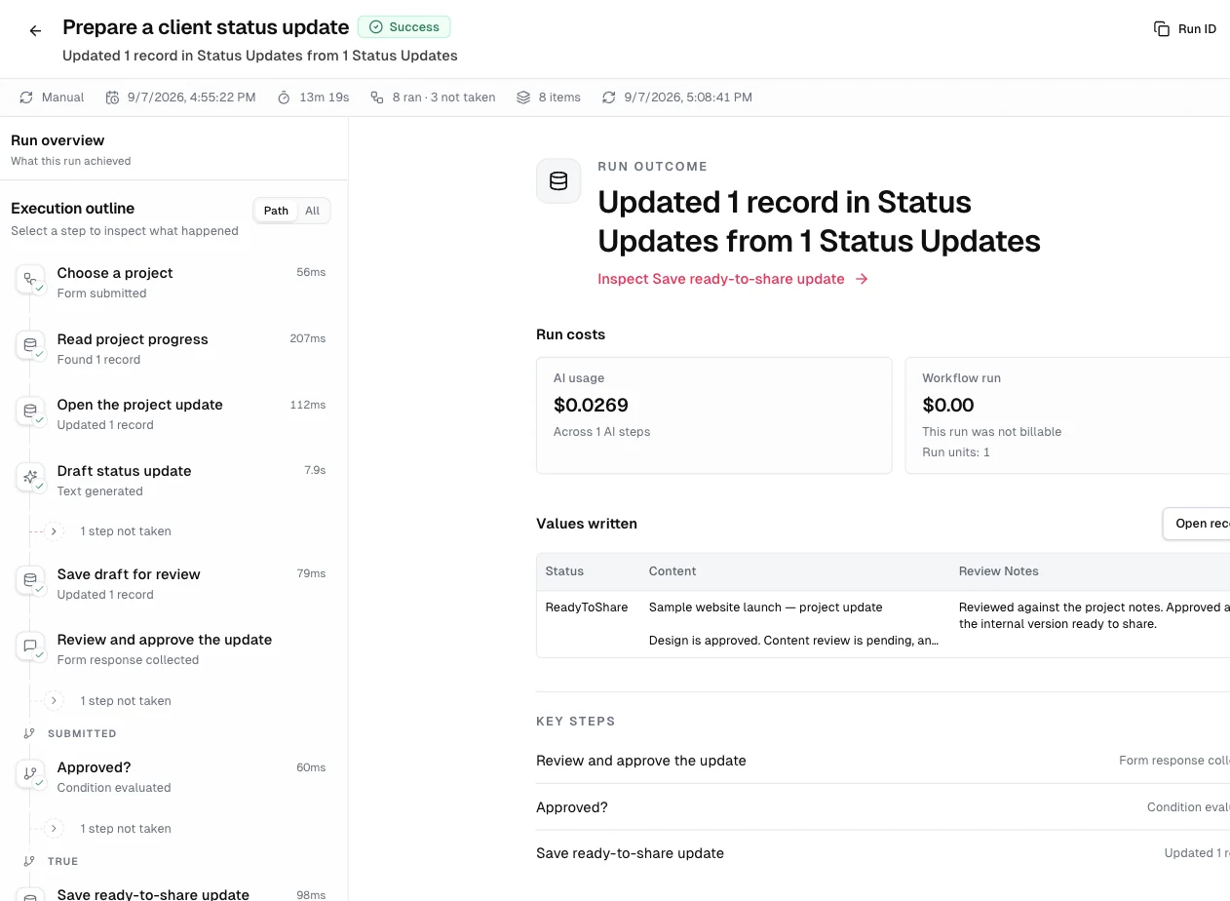This screenshot has height=901, width=1230.
Task: Select the Choose a project step icon
Action: (30, 281)
